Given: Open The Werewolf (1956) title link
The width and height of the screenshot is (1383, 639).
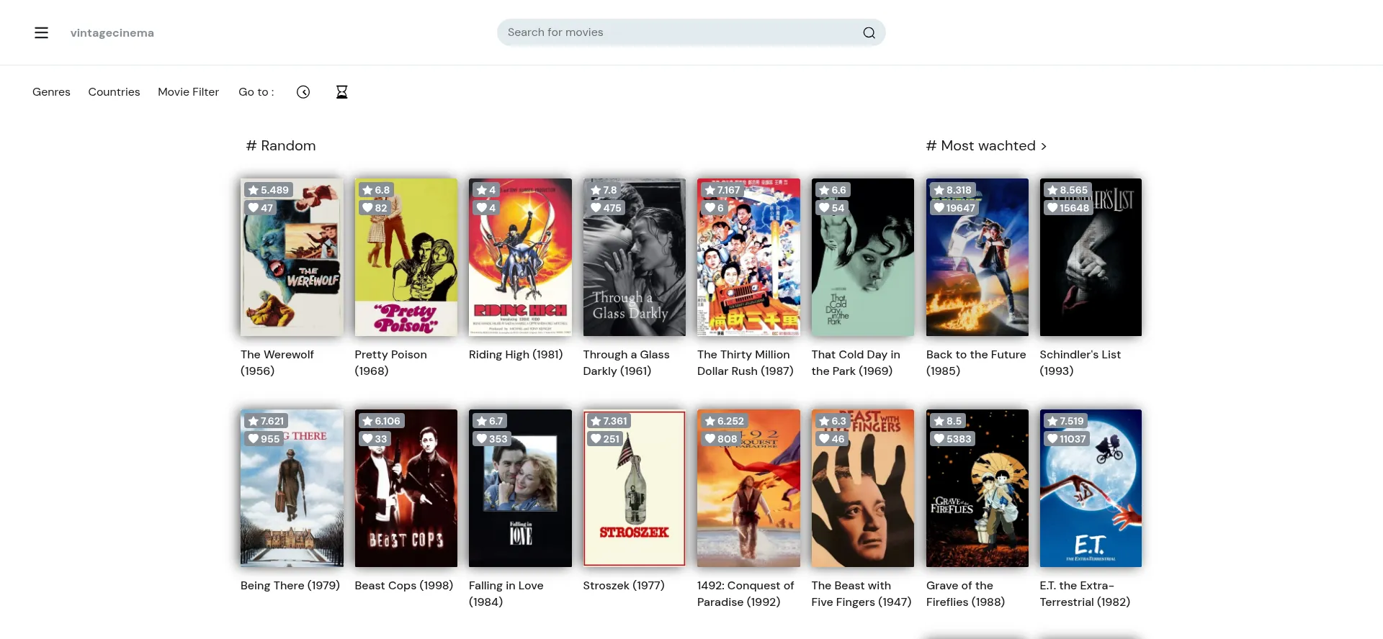Looking at the screenshot, I should (x=277, y=363).
